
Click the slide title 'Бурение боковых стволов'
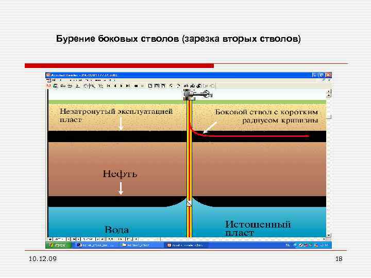[x=117, y=39]
